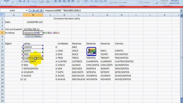Click cell DIEZ in Decenas column

79,47
